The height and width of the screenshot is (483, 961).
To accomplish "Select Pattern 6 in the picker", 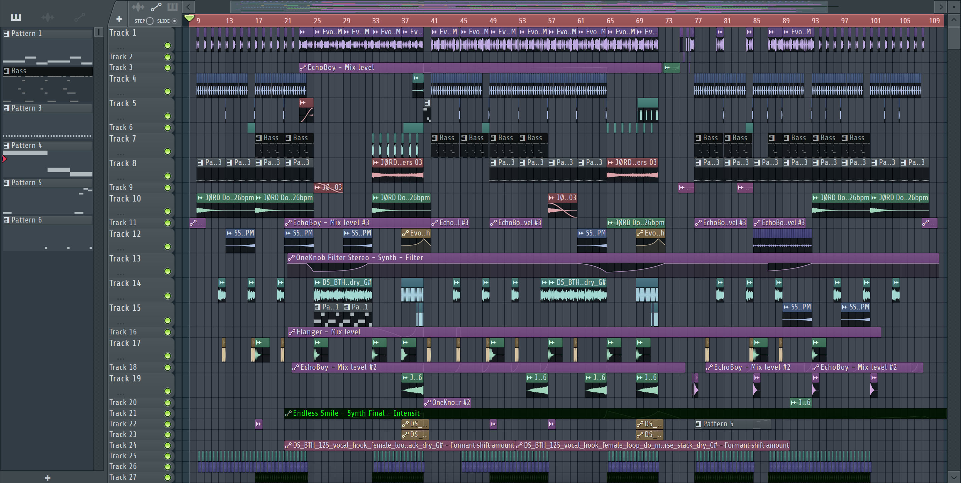I will pyautogui.click(x=48, y=220).
